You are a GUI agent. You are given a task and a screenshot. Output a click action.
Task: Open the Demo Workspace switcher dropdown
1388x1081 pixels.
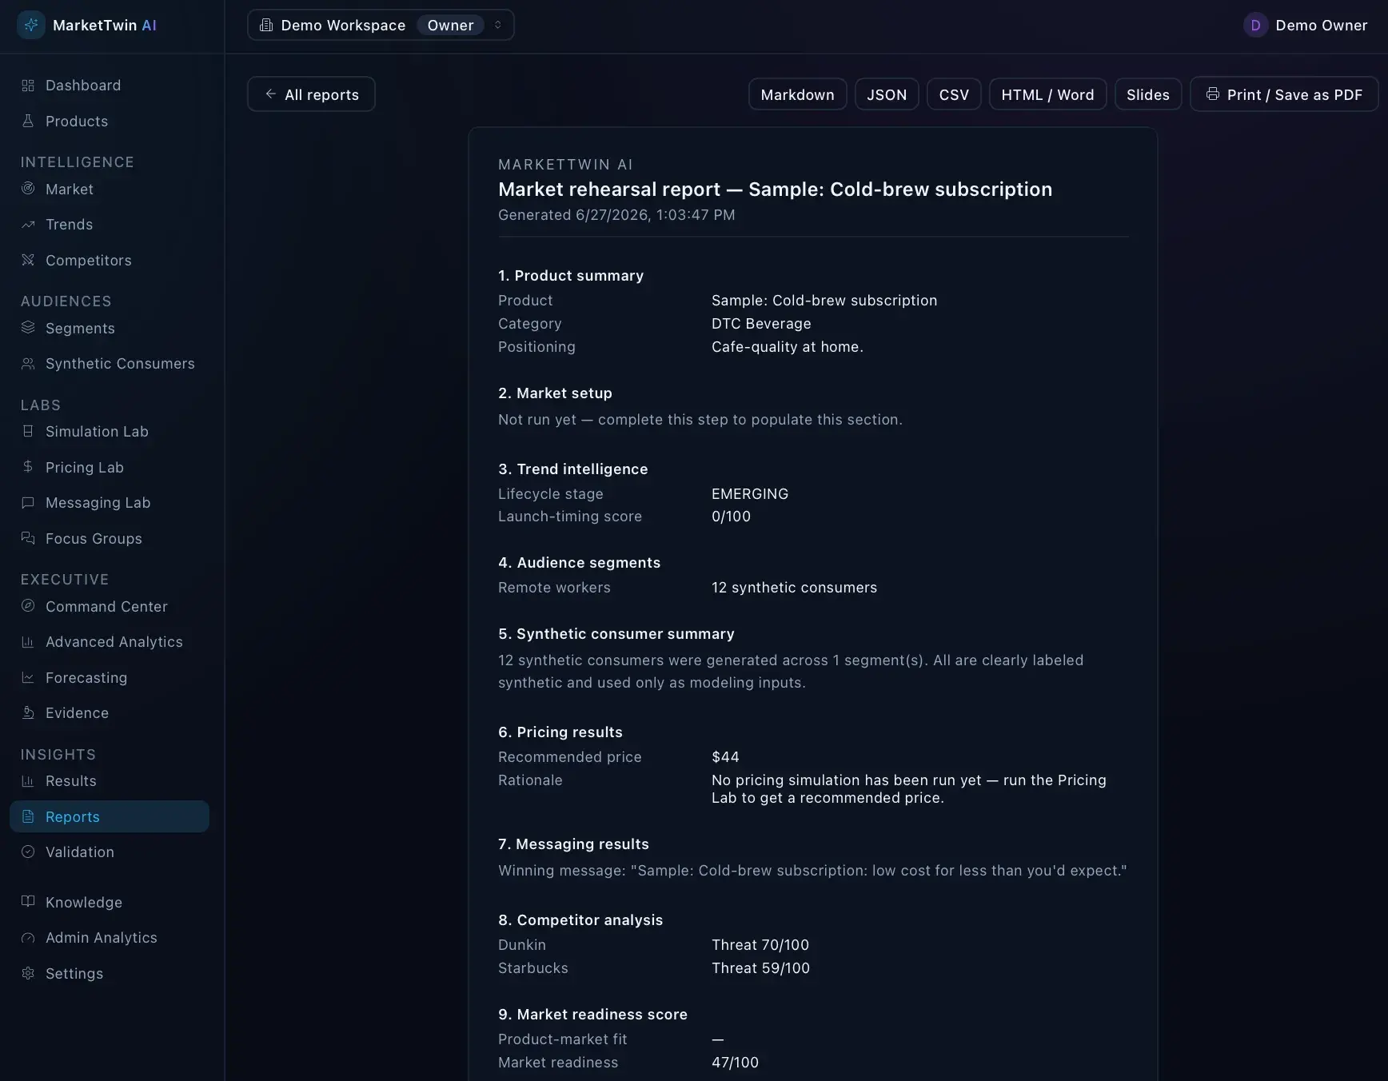click(x=381, y=26)
